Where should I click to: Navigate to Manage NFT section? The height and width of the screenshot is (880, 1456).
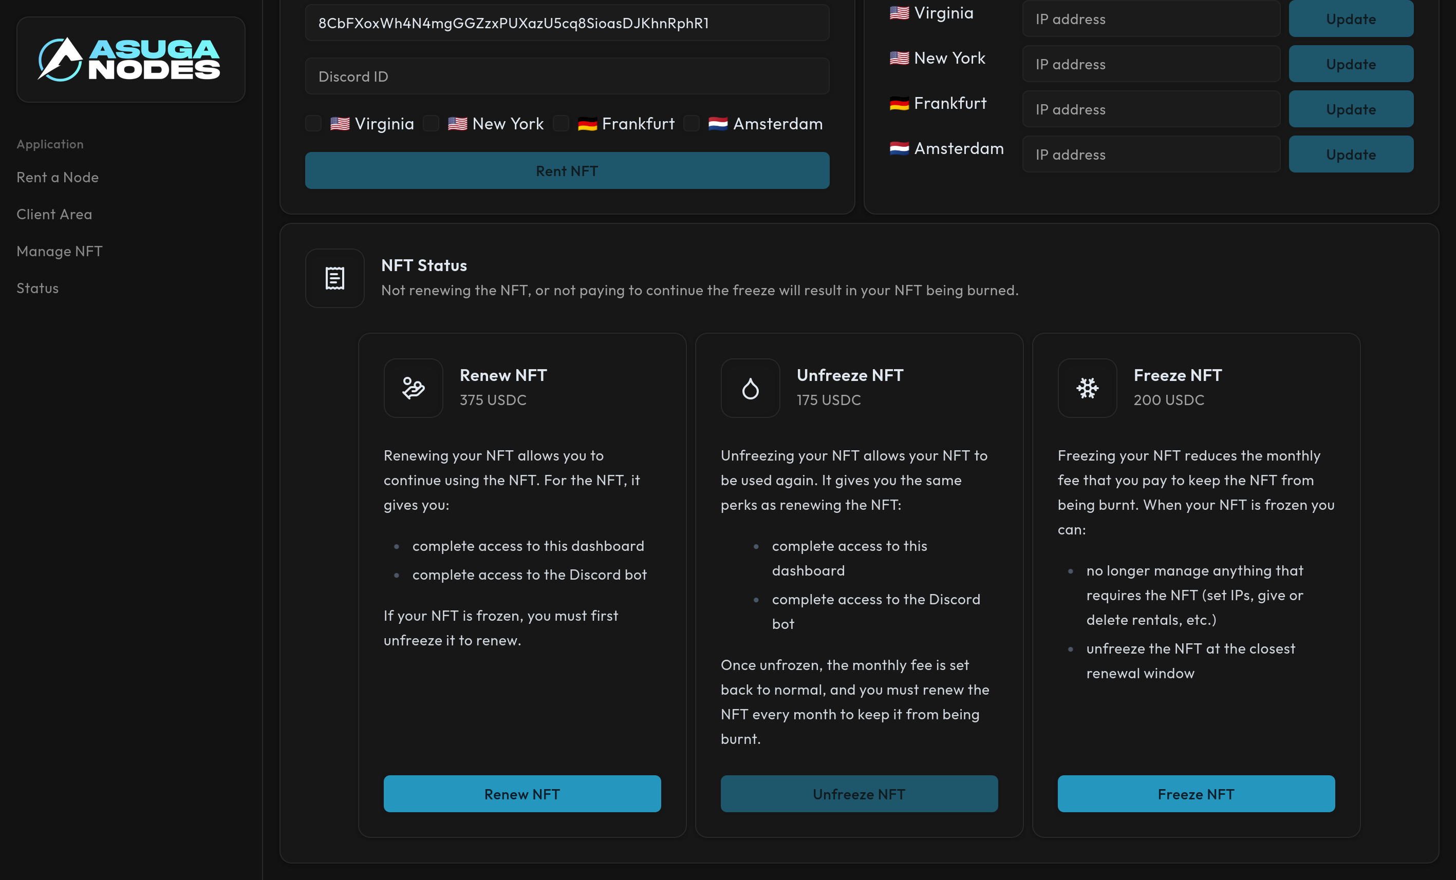point(59,251)
